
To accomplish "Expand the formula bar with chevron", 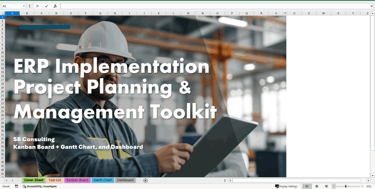I will (x=371, y=6).
